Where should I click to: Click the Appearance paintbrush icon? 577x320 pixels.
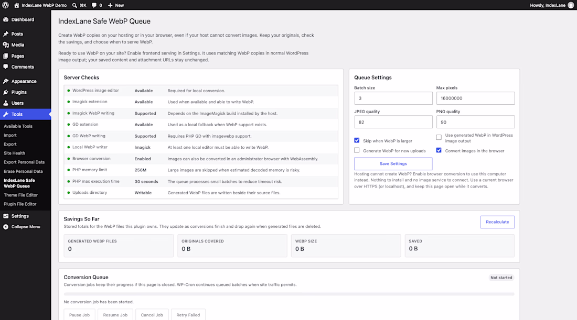(x=6, y=81)
